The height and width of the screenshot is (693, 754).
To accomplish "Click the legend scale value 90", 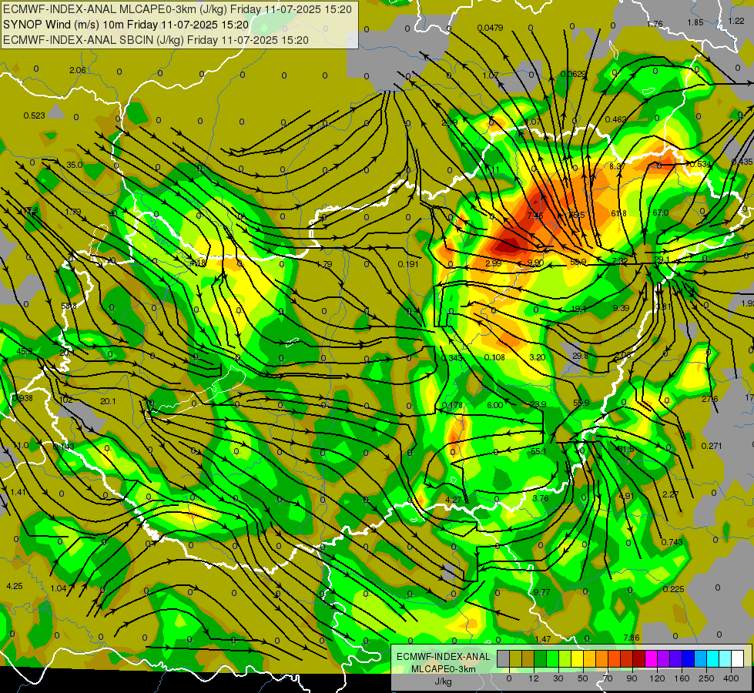I will click(x=632, y=678).
